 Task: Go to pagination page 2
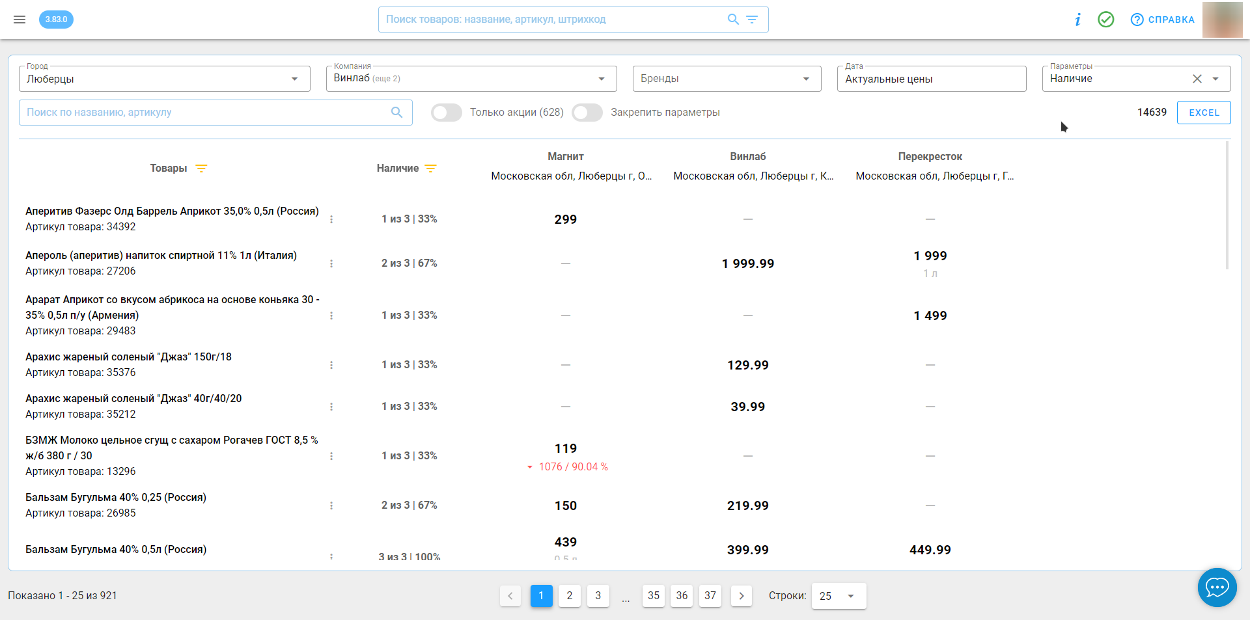tap(570, 596)
